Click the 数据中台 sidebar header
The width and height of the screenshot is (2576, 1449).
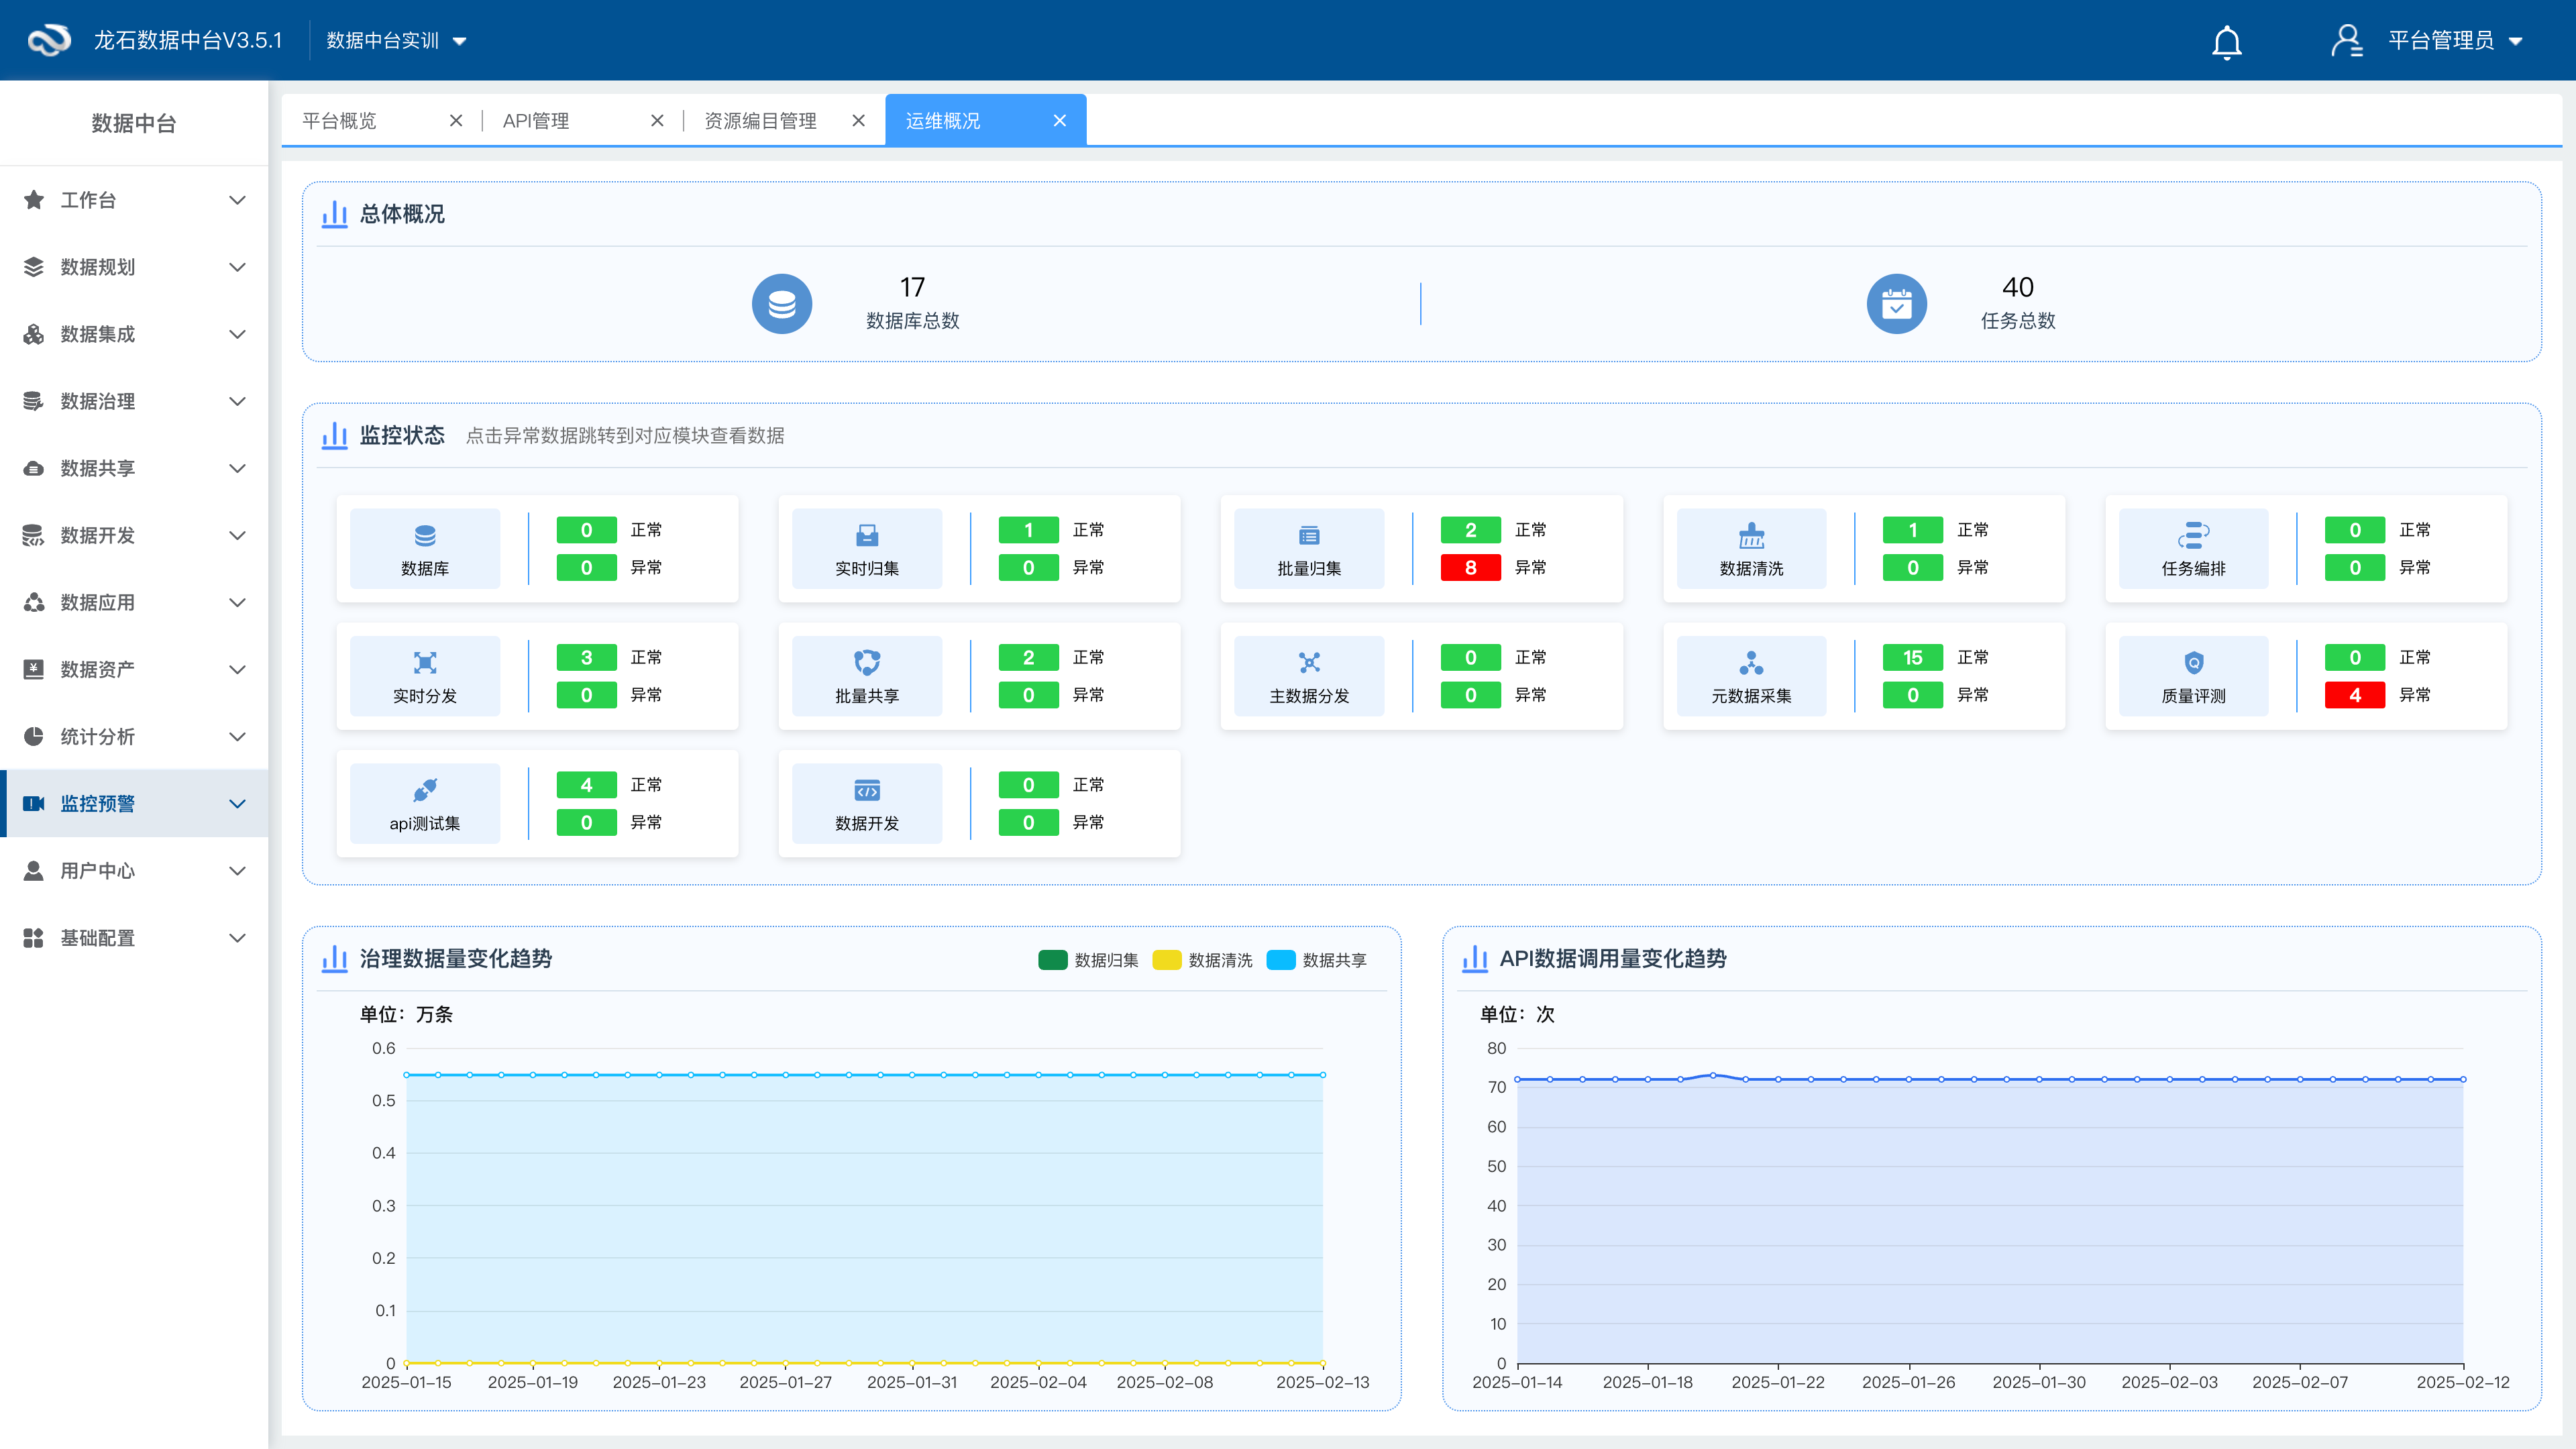[x=134, y=123]
